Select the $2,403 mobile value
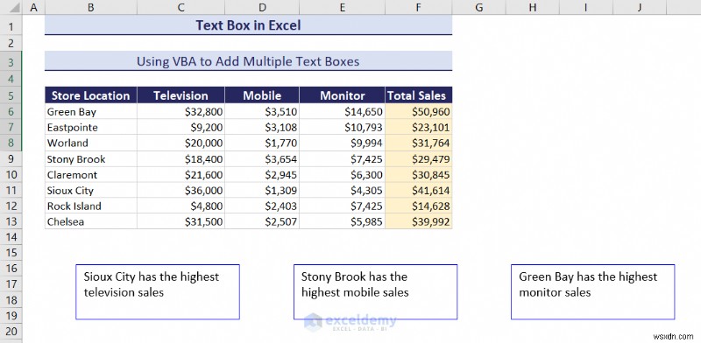 pos(262,206)
